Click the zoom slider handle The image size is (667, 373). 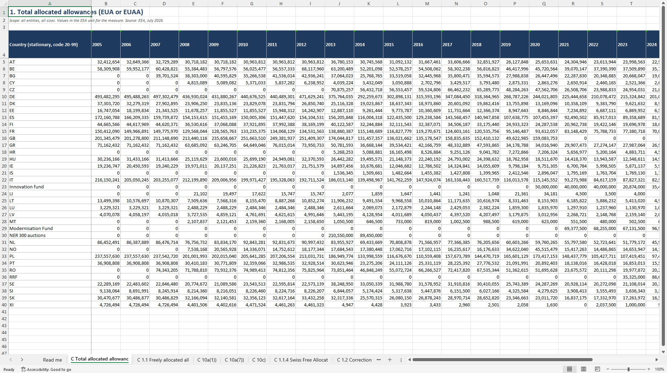coord(628,369)
